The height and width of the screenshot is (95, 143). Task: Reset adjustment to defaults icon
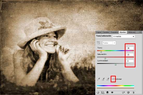pyautogui.click(x=128, y=92)
